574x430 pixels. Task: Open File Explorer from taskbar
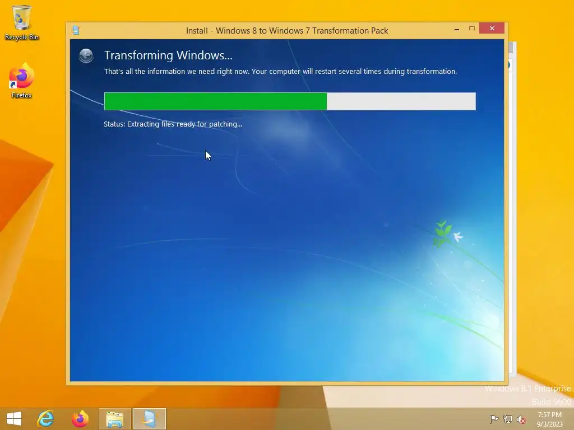114,419
